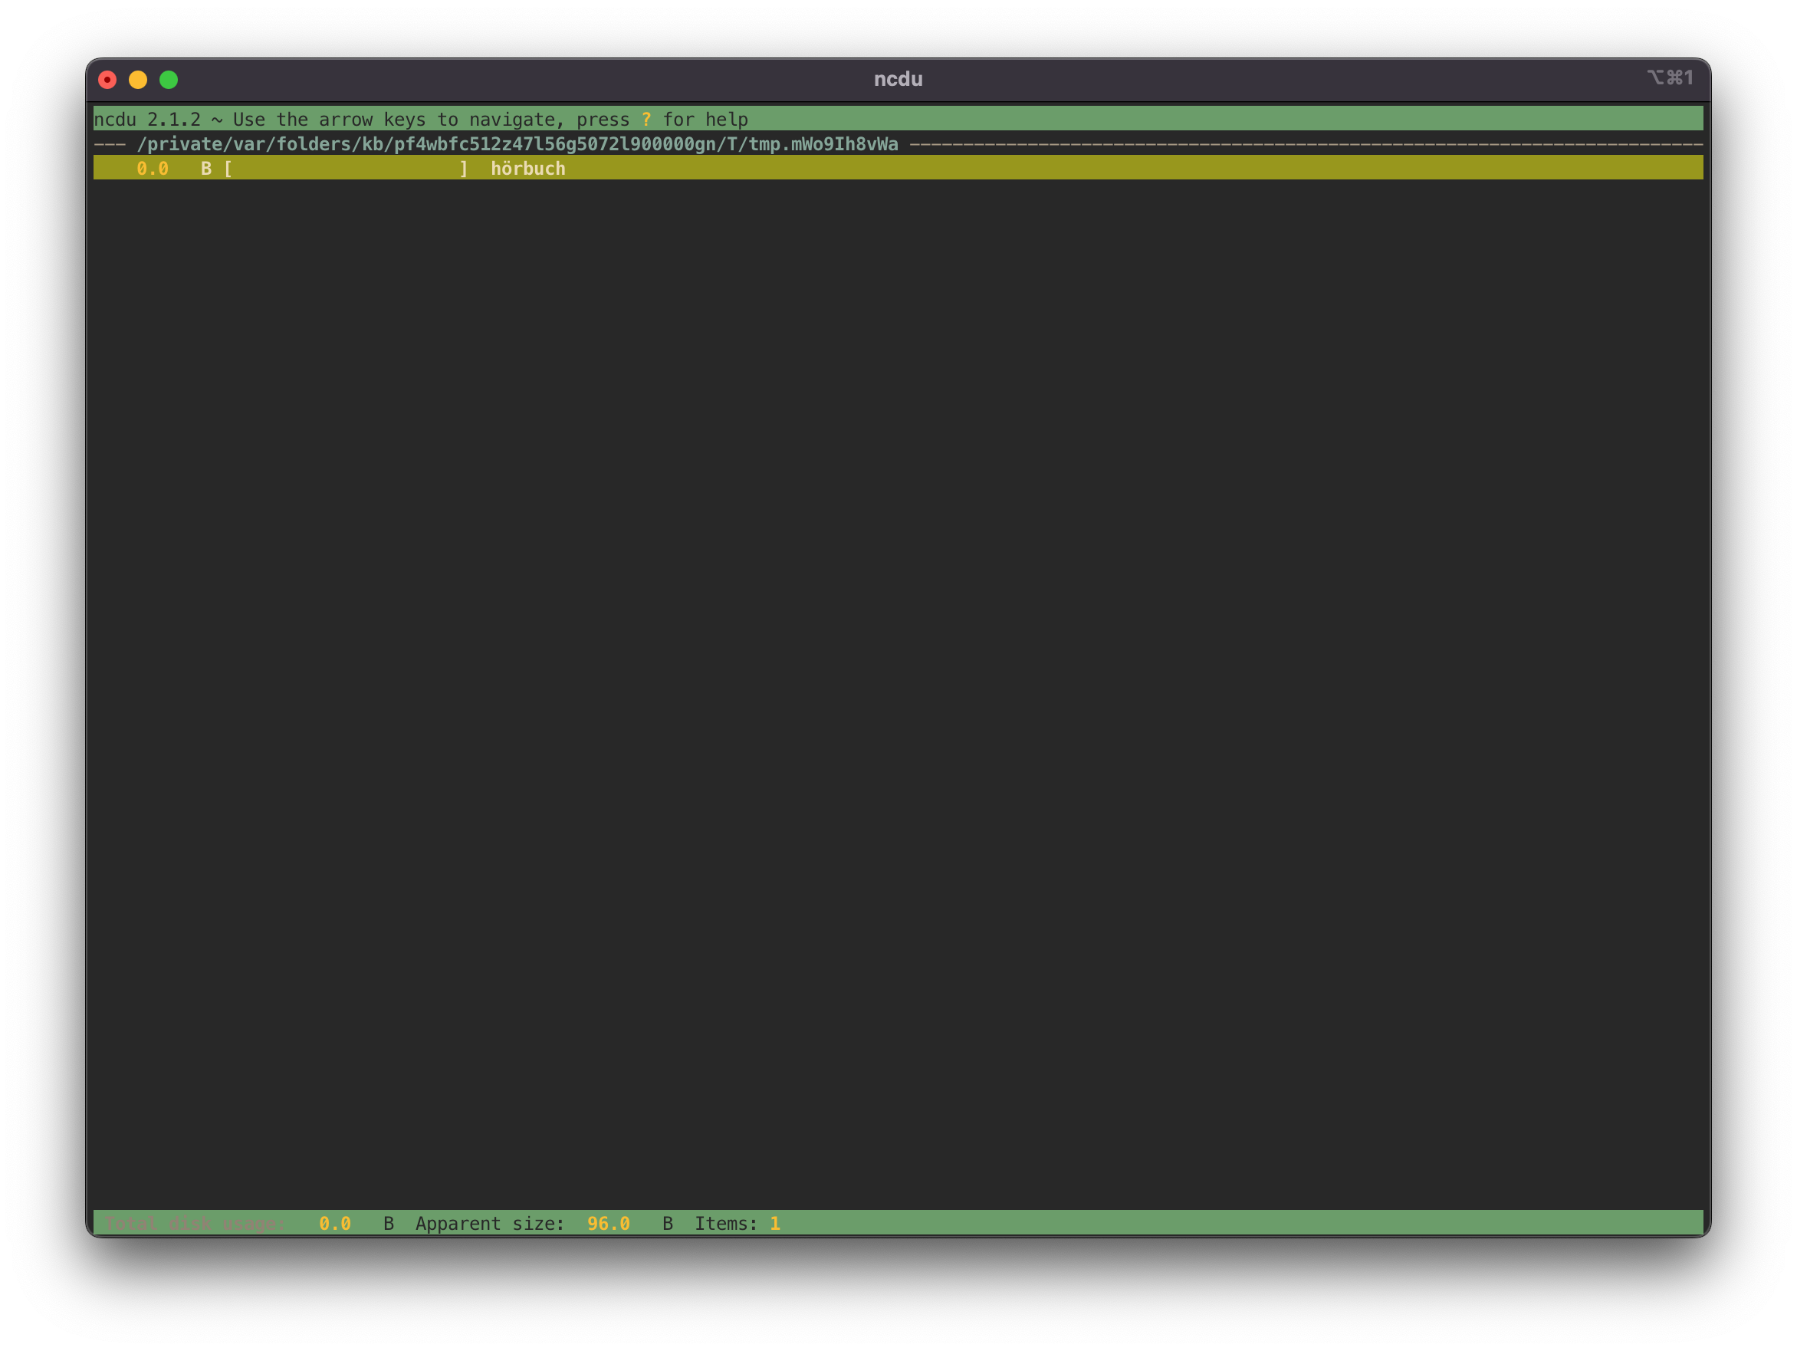This screenshot has width=1797, height=1351.
Task: Click the ncdu window title
Action: (898, 79)
